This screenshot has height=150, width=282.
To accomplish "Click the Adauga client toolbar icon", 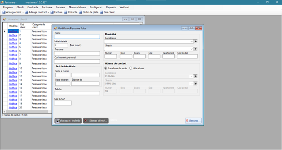I will [4, 12].
